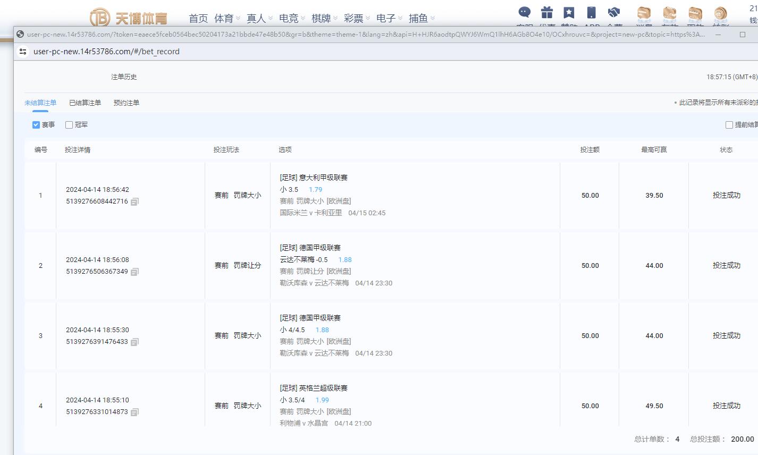This screenshot has width=758, height=455.
Task: Copy bet number 5139276608442716 using copy icon
Action: [x=134, y=202]
